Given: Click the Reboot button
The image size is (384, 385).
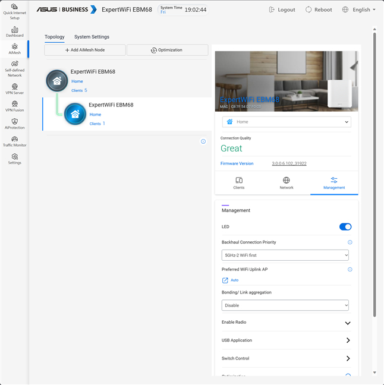Looking at the screenshot, I should (x=319, y=10).
